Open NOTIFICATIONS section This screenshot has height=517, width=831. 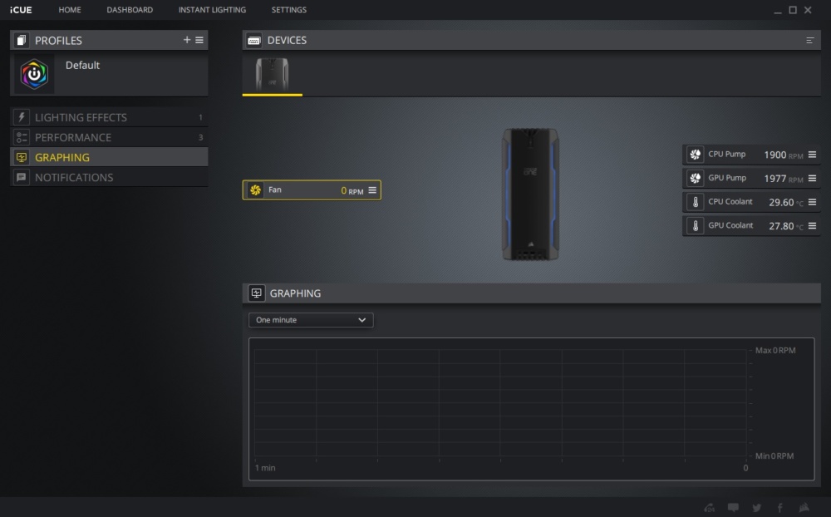click(109, 178)
